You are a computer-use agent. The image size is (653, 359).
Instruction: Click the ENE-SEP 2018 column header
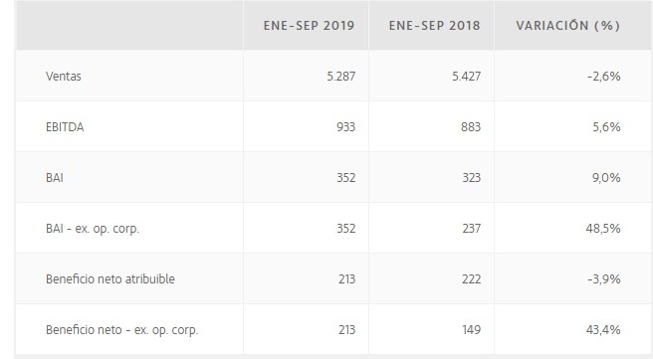434,26
